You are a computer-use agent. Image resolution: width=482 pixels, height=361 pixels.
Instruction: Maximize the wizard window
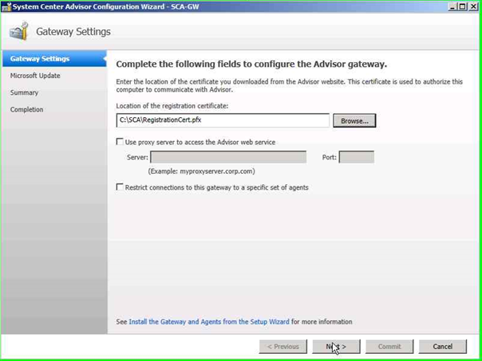(x=462, y=6)
